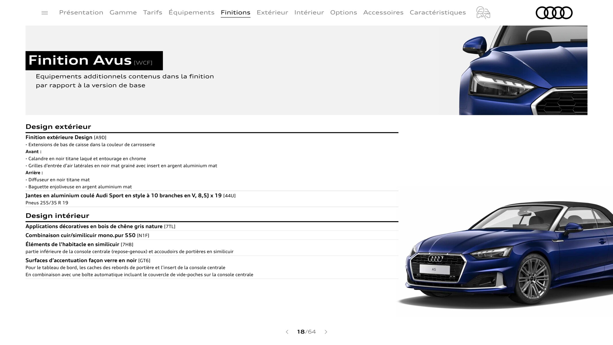Click 'En combinaison avec une boîte automatique' line
The width and height of the screenshot is (613, 345).
[139, 275]
